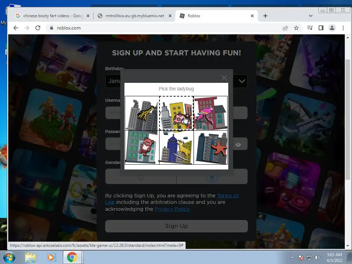Toggle the Chrome side panel icon
352x264 pixels.
coord(321,28)
